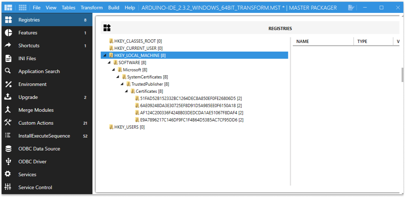Click the TrustedPublisher folder icon
Screen dimensions: 405x197
tap(129, 84)
